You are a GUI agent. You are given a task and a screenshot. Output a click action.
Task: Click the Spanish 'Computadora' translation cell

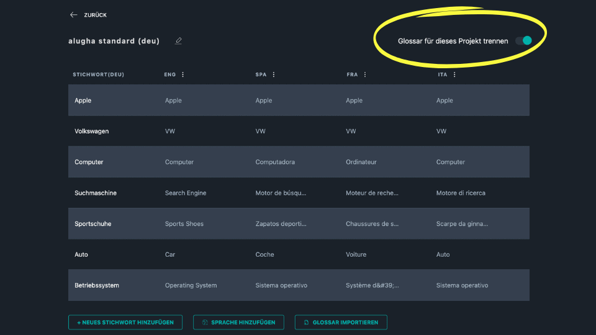pos(275,162)
